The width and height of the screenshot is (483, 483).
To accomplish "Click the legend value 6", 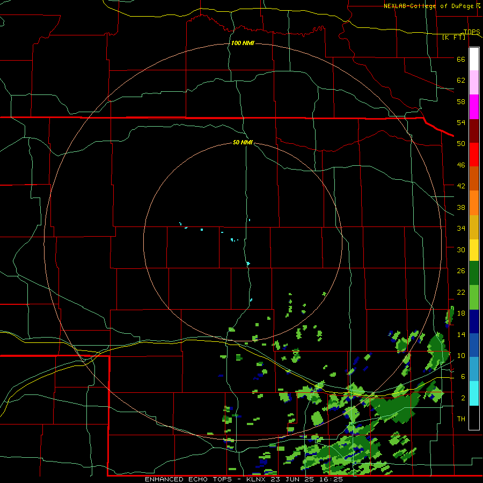I will [x=463, y=376].
